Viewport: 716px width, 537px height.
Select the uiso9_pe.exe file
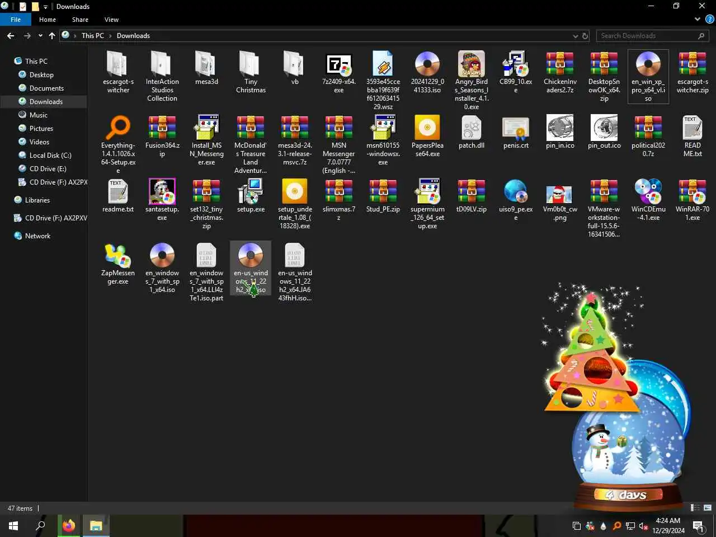tap(516, 200)
